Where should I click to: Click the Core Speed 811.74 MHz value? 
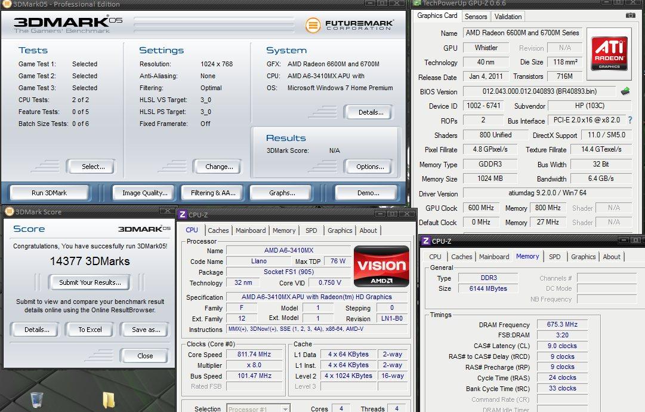click(x=254, y=354)
